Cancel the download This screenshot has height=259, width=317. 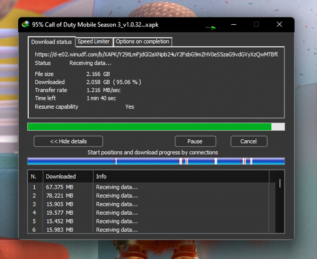click(248, 141)
